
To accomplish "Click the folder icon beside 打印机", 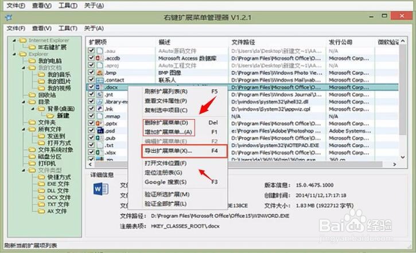I will (32, 163).
